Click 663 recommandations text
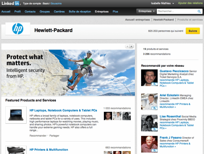The width and height of the screenshot is (204, 154). [118, 147]
